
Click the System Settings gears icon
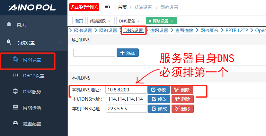[9, 42]
